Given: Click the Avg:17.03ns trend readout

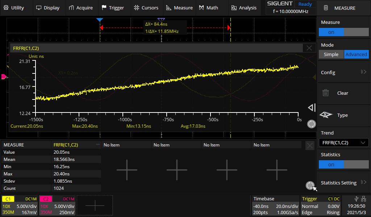Looking at the screenshot, I should click(x=193, y=126).
